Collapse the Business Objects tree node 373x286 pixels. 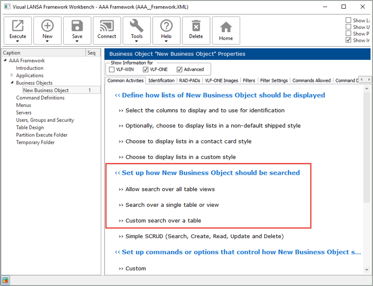[12, 83]
